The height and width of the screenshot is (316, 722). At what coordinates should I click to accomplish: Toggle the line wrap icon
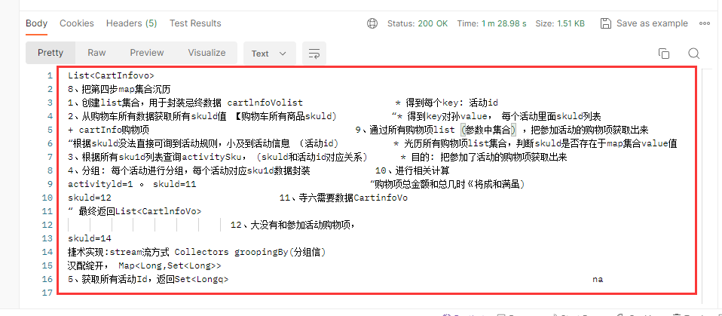[x=314, y=54]
